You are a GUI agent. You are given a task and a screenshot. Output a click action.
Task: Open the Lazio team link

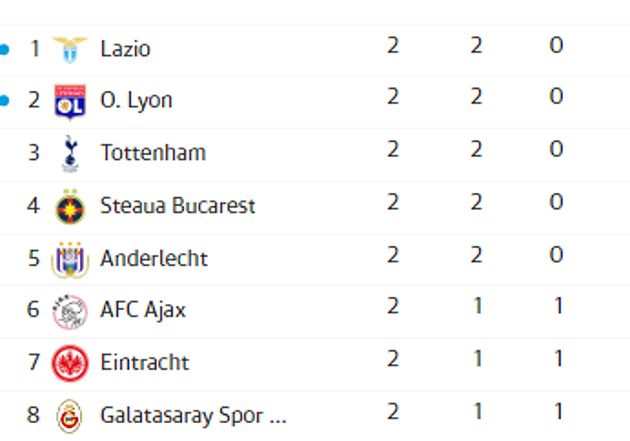[x=125, y=49]
